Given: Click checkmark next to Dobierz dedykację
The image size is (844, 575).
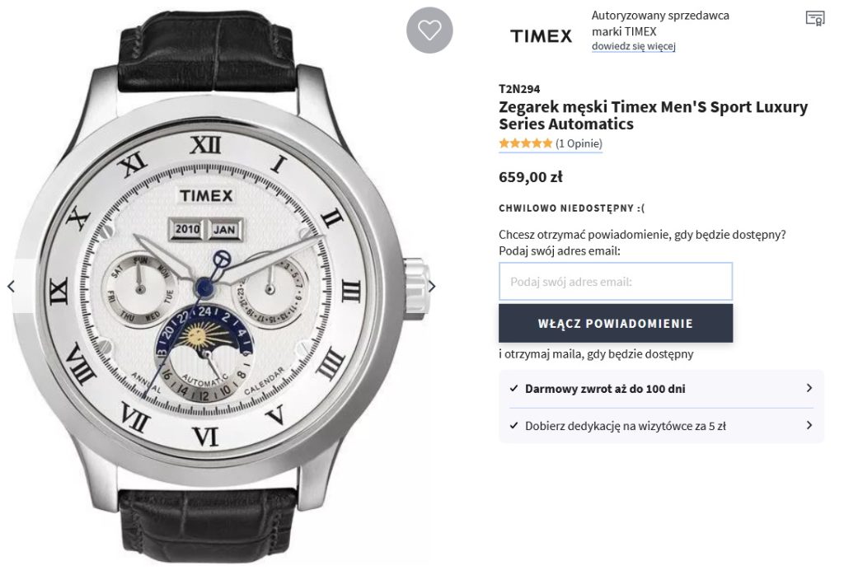Looking at the screenshot, I should 513,425.
